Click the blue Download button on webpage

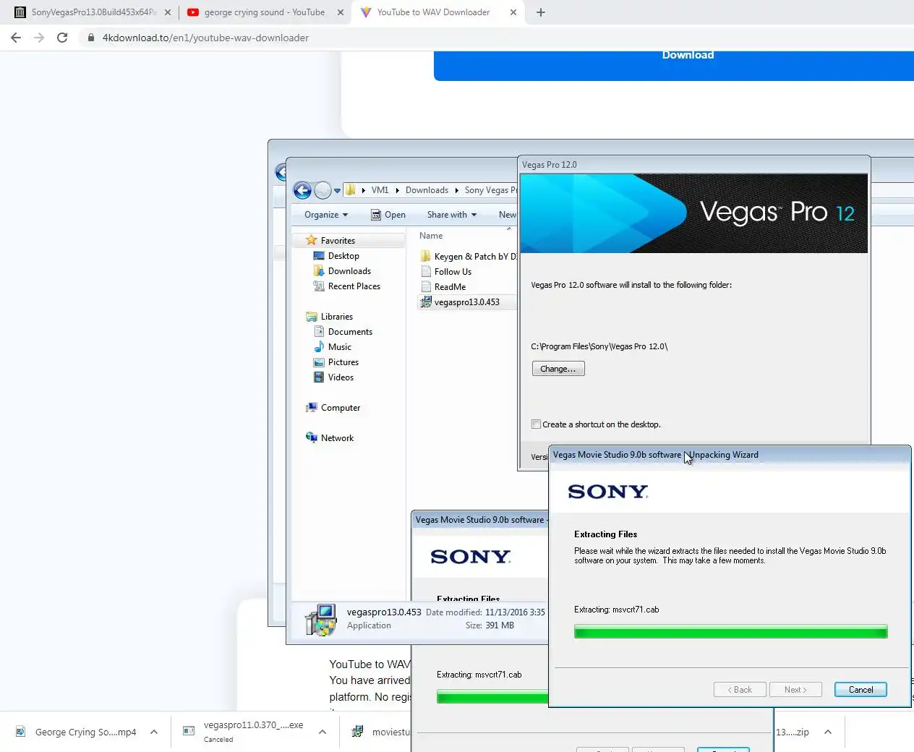click(674, 65)
